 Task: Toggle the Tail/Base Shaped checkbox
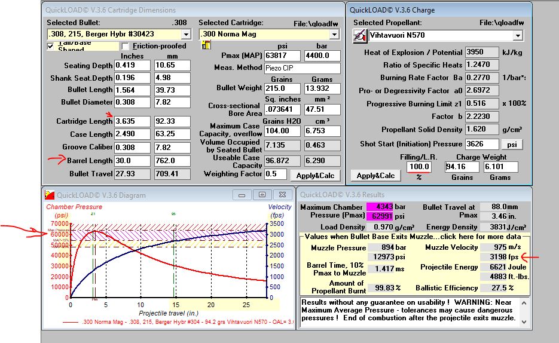pyautogui.click(x=51, y=46)
